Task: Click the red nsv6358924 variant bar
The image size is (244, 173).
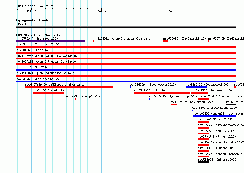Action: click(166, 41)
